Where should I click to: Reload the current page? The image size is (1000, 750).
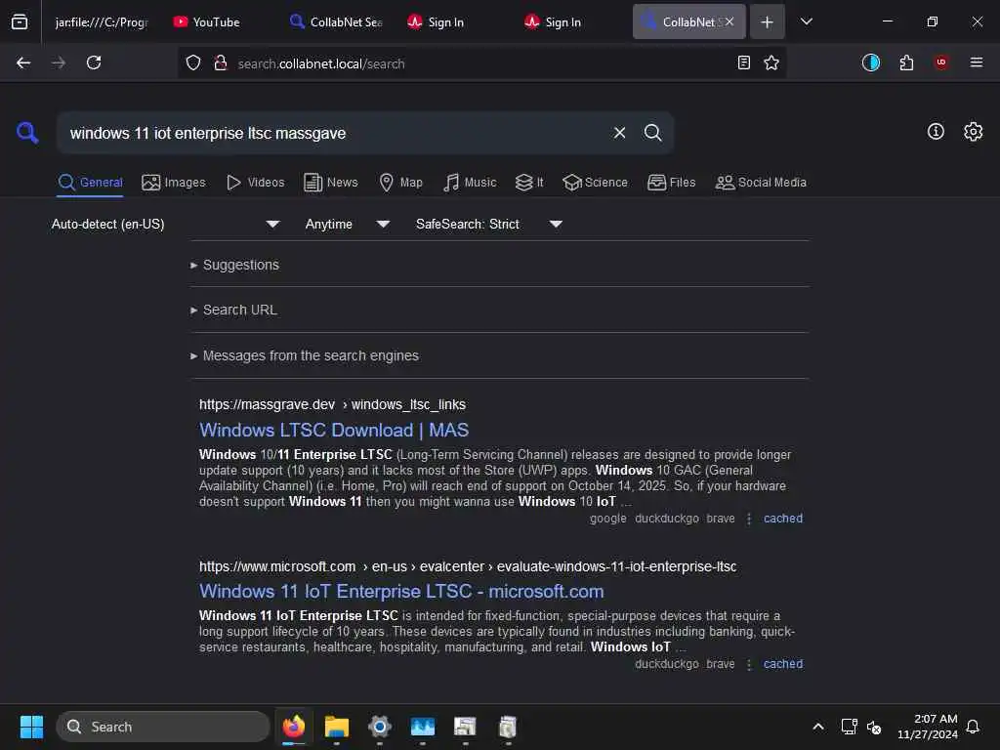point(94,62)
